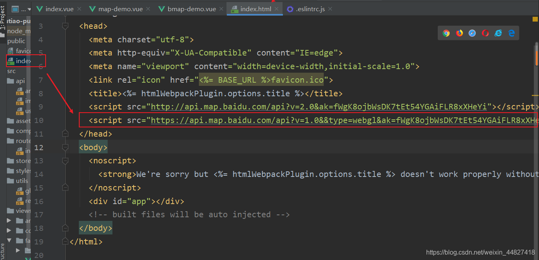Collapse the body tag fold marker on line 12
This screenshot has height=260, width=539.
tap(65, 147)
